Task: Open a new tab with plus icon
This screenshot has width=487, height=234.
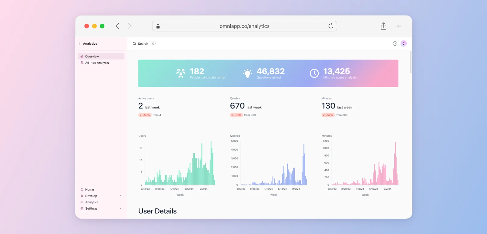Action: 399,26
